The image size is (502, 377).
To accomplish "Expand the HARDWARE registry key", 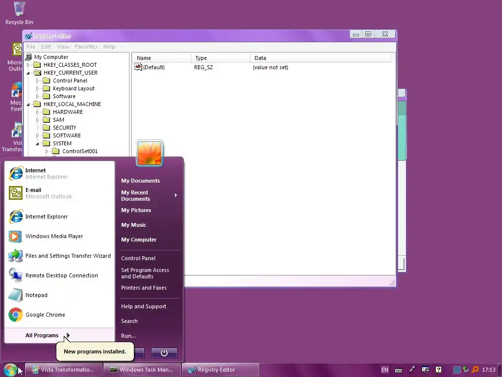I will pos(37,112).
